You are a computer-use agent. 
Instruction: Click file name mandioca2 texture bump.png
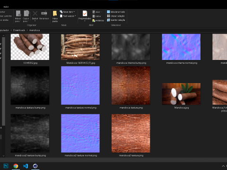[x=30, y=155]
